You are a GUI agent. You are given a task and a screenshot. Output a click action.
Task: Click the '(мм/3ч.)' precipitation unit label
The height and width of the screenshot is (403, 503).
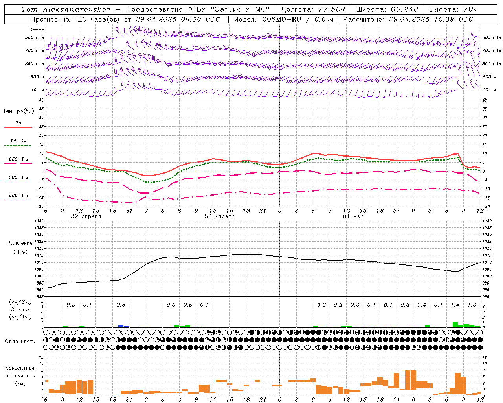tap(20, 302)
